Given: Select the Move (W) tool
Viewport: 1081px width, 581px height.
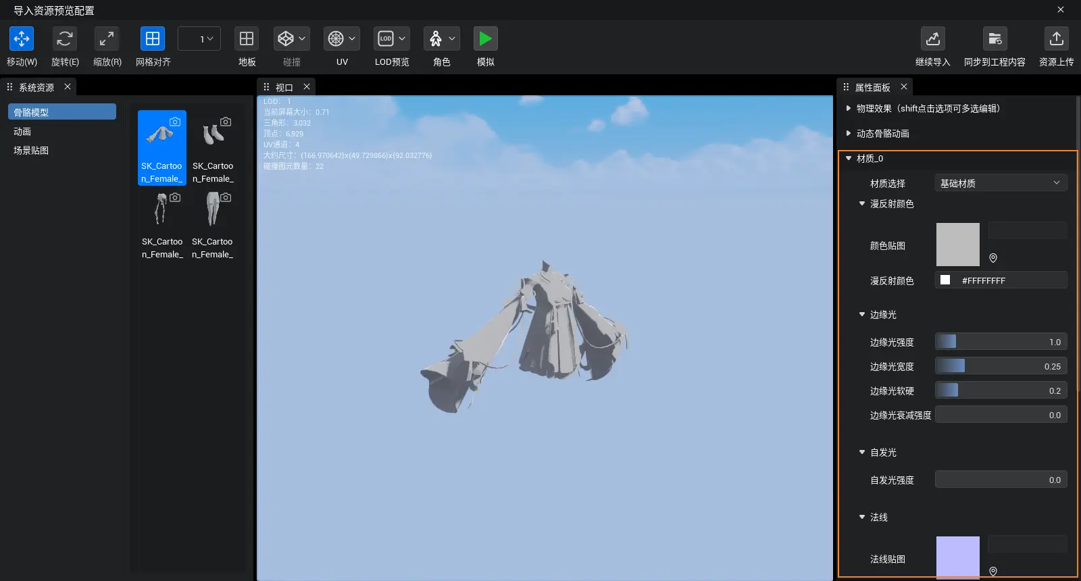Looking at the screenshot, I should tap(22, 39).
